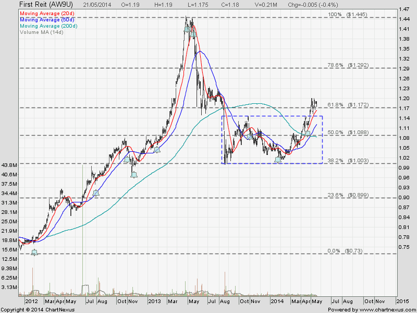The height and width of the screenshot is (313, 417).
Task: Click the Chg=-0.005 (-0.4%) value
Action: (x=313, y=5)
